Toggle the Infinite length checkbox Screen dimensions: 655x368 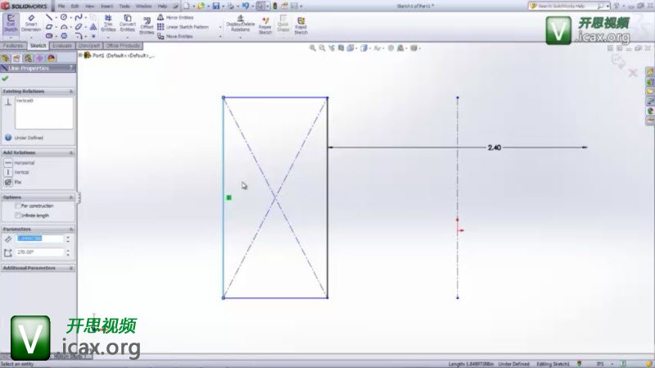click(x=17, y=216)
